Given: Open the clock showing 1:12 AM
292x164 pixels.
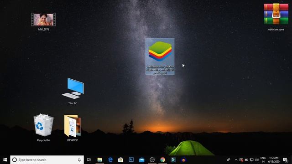Looking at the screenshot, I should pyautogui.click(x=274, y=160).
